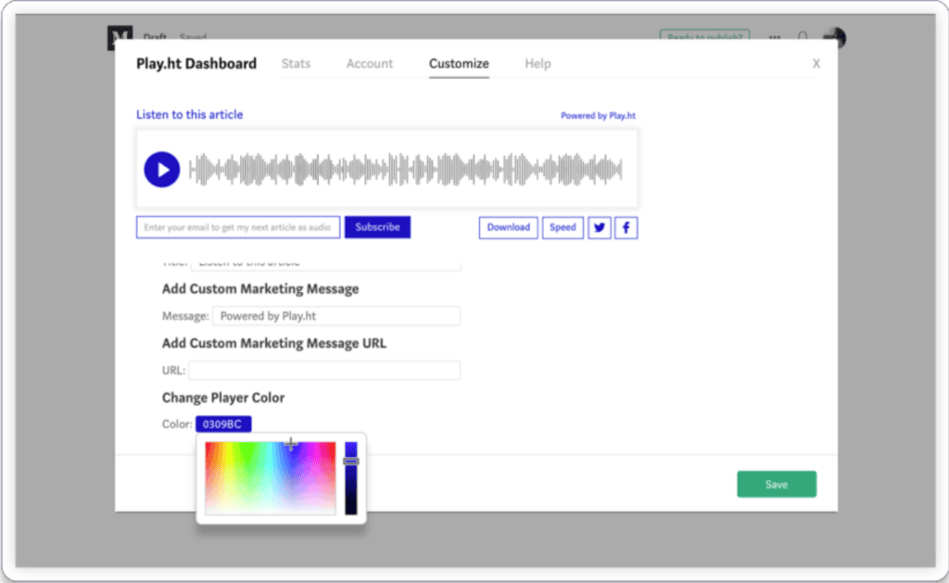Pick a color in the rainbow gradient
Image resolution: width=949 pixels, height=583 pixels.
point(270,478)
